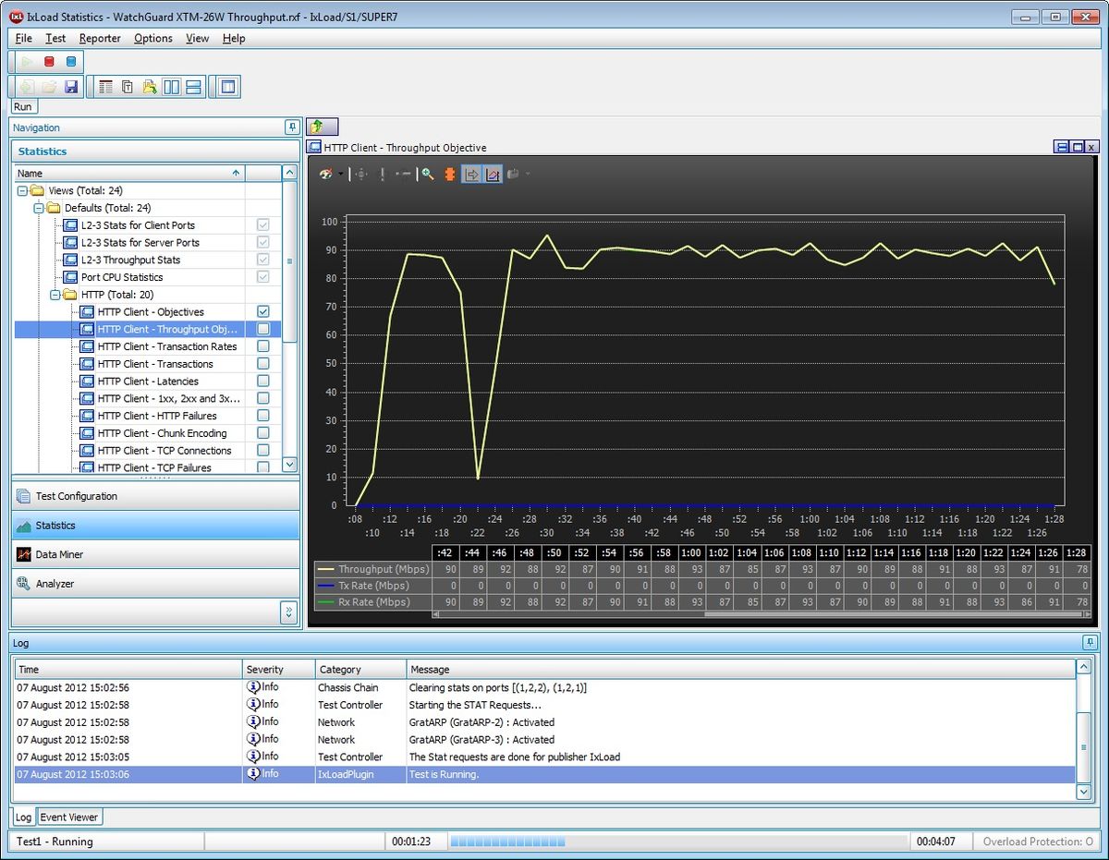The height and width of the screenshot is (860, 1109).
Task: Open the chart type dropdown arrow in chart toolbar
Action: [340, 174]
